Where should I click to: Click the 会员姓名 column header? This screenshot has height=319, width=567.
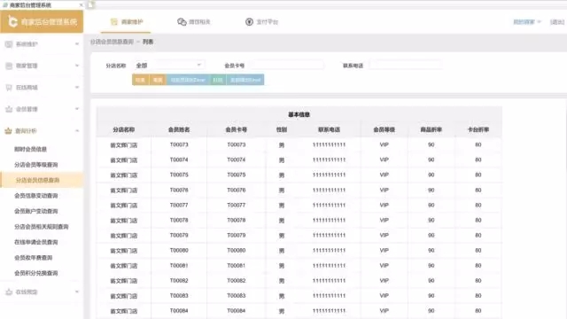click(179, 129)
